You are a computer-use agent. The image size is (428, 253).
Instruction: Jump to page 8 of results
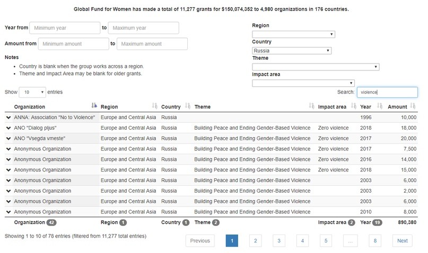pyautogui.click(x=375, y=241)
